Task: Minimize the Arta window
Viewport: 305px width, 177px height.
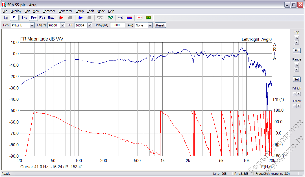Action: click(287, 5)
